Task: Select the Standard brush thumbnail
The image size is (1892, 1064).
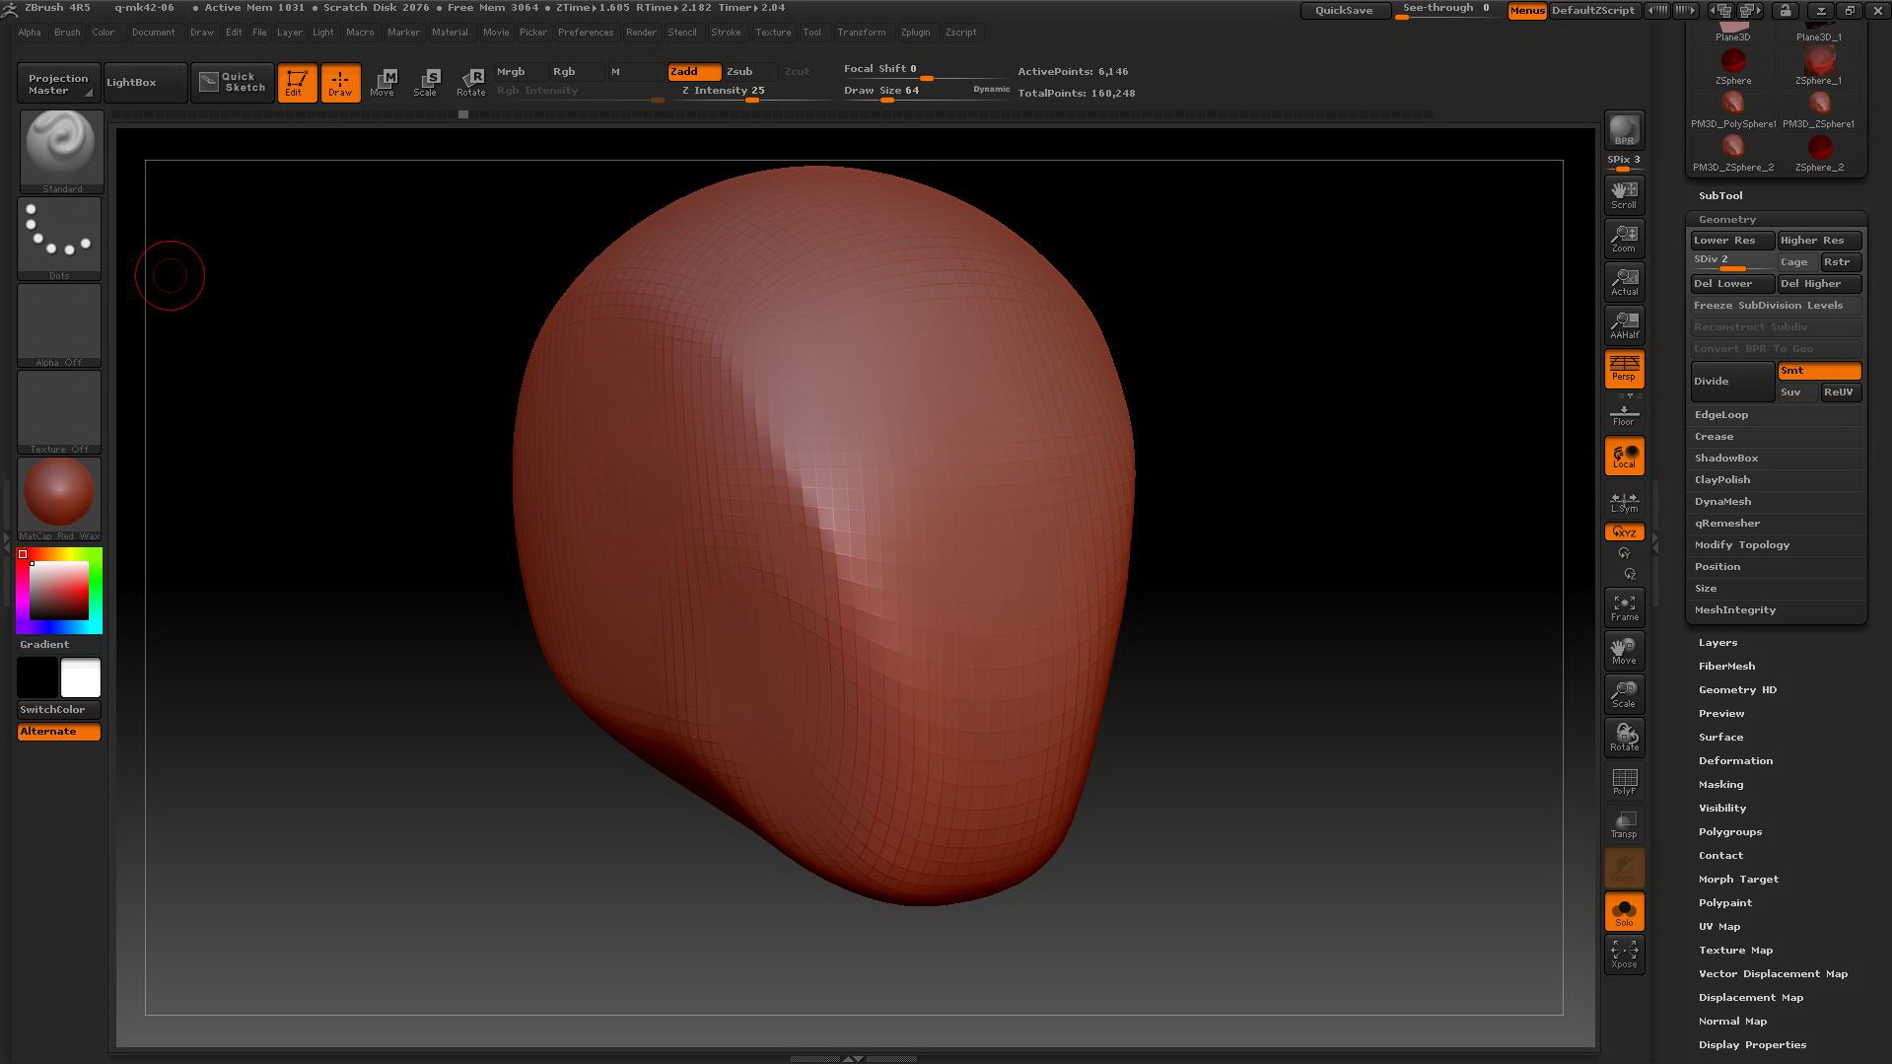Action: click(61, 151)
